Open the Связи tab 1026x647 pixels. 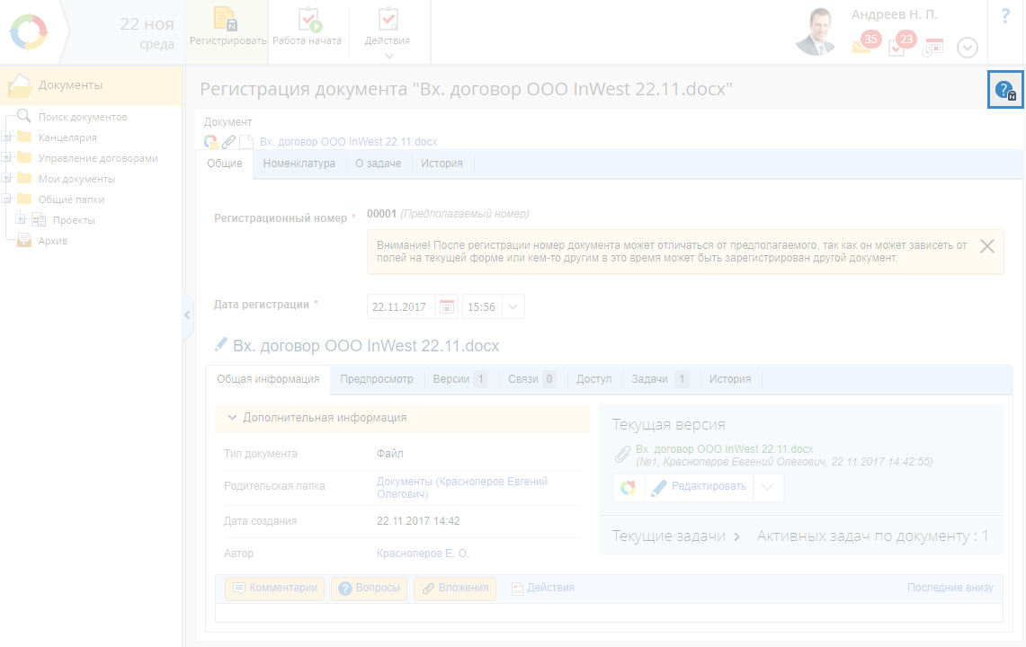click(x=532, y=379)
